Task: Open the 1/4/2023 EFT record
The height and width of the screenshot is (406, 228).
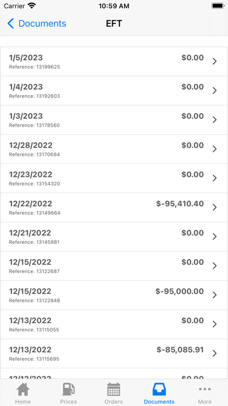Action: [x=114, y=90]
